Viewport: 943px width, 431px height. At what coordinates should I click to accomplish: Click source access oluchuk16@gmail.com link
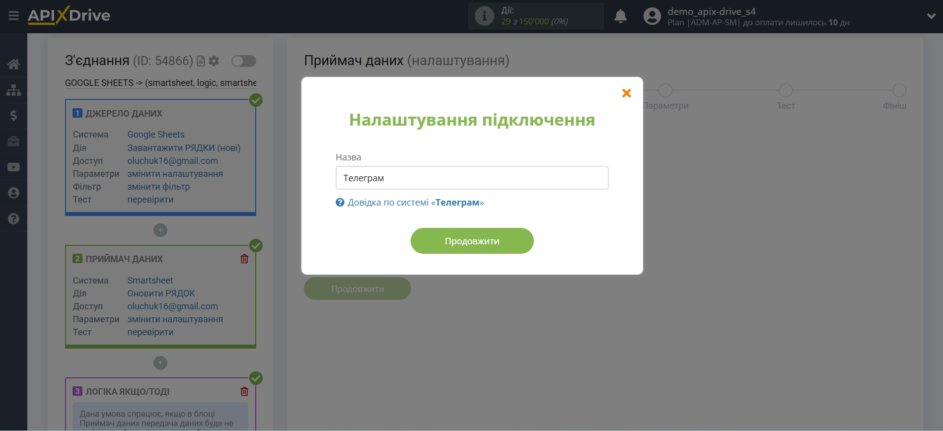coord(172,161)
